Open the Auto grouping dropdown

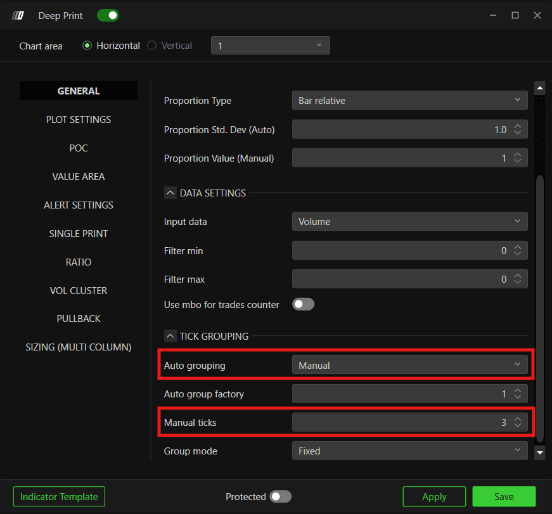tap(410, 365)
